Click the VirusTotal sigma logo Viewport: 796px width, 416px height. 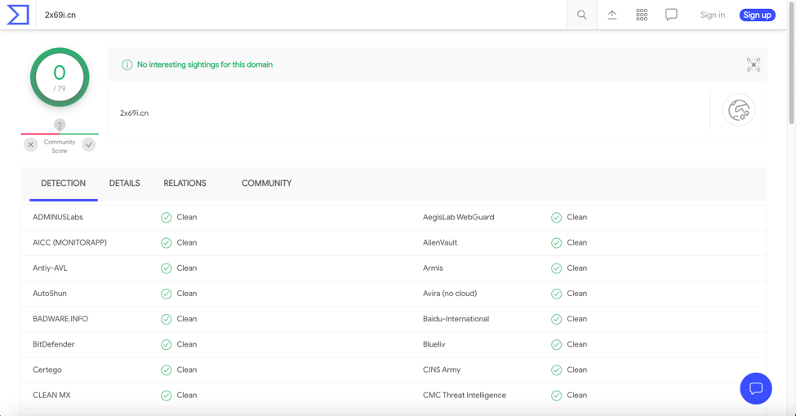tap(18, 15)
